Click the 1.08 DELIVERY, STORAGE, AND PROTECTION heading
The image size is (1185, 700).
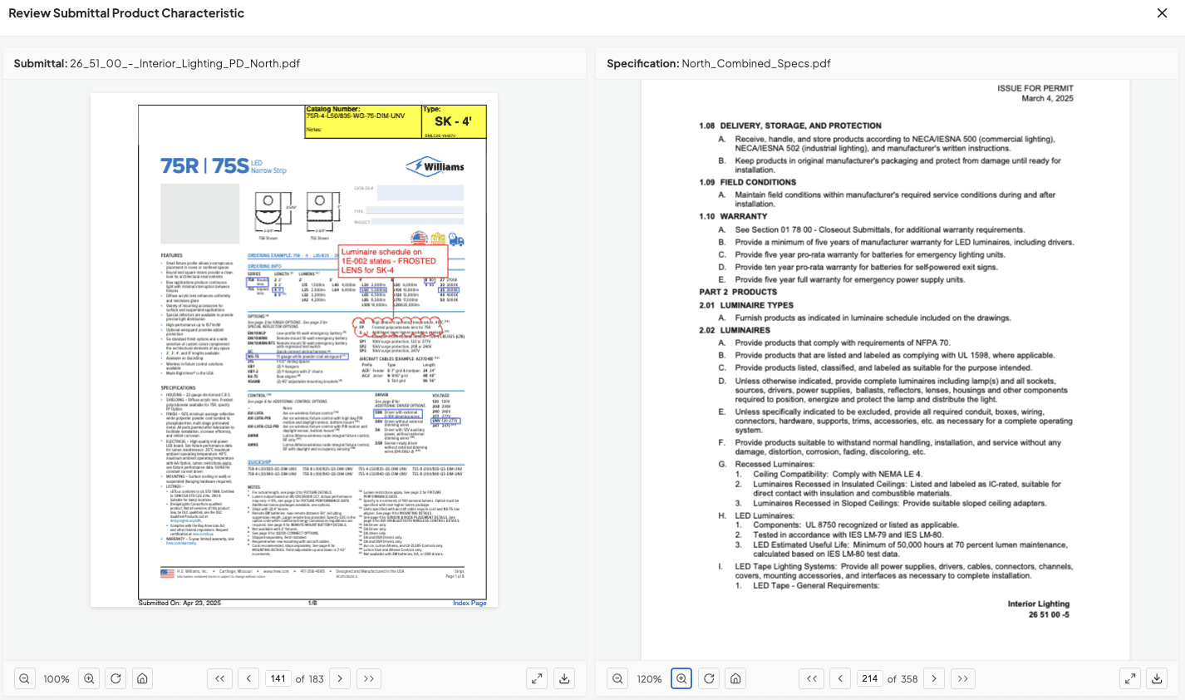(790, 126)
